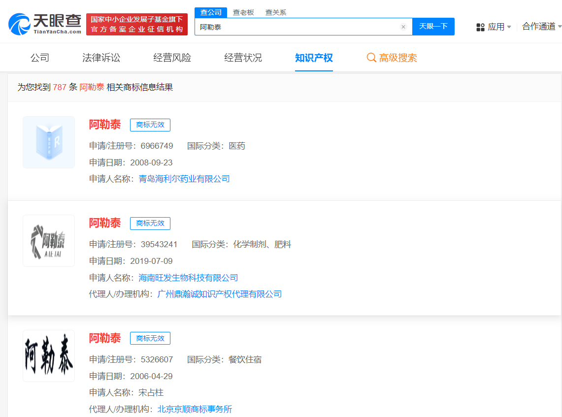
Task: Click registration number 39543241
Action: 159,244
